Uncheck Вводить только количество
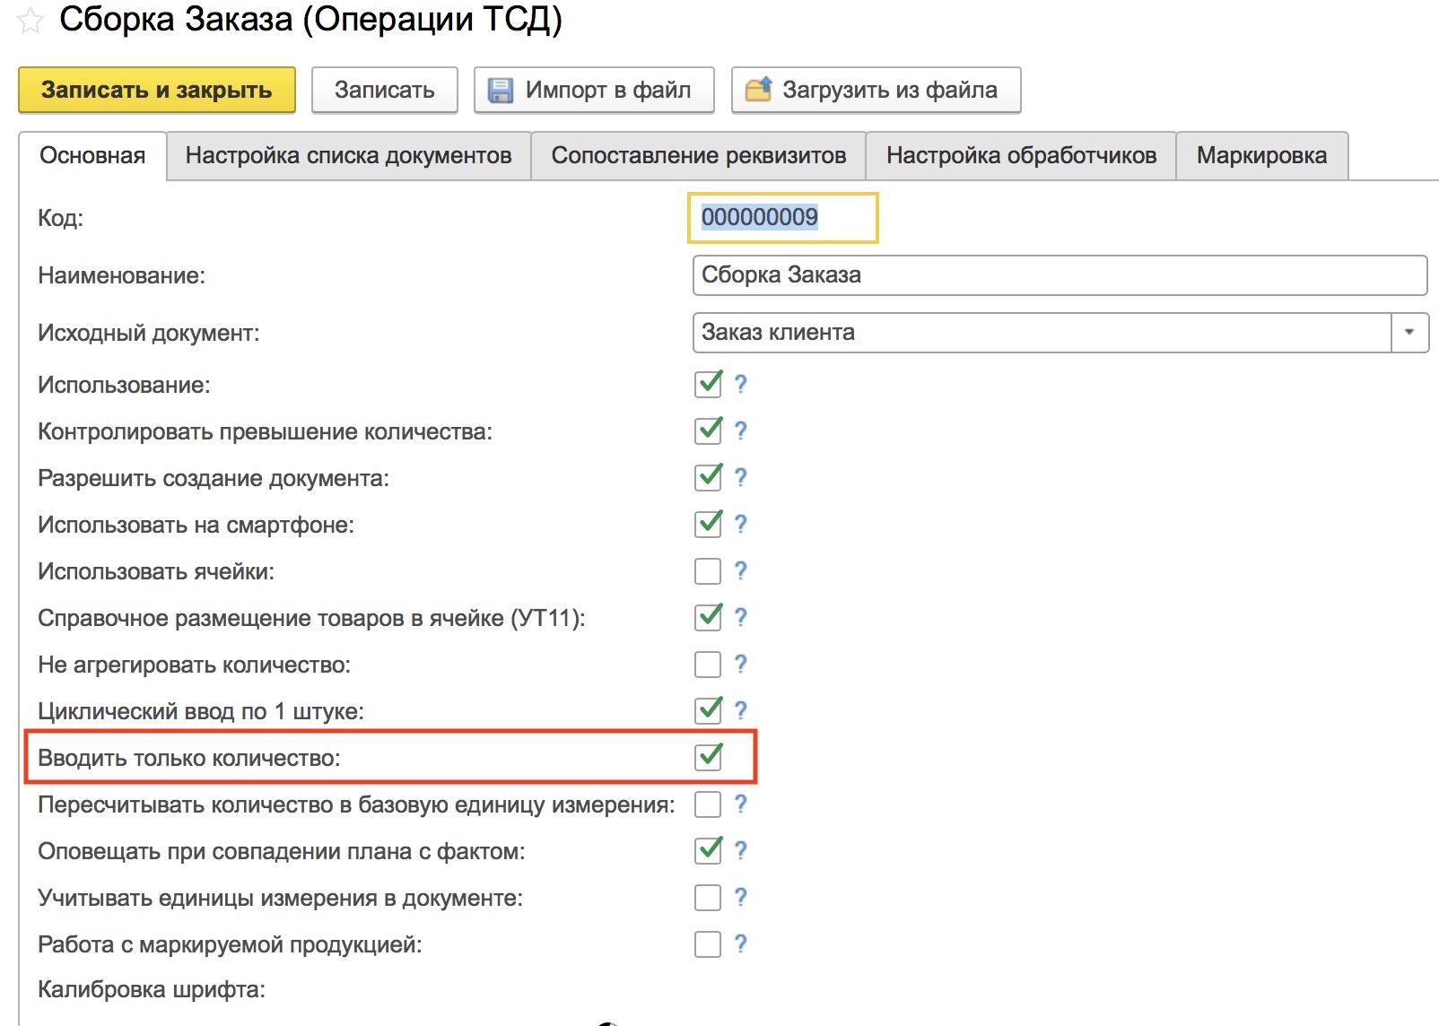 pos(709,757)
